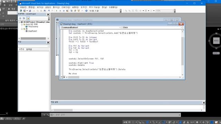Screen dimensions: 221x124
Task: Click the AutoCAD ViewCube top face
Action: click(x=216, y=41)
